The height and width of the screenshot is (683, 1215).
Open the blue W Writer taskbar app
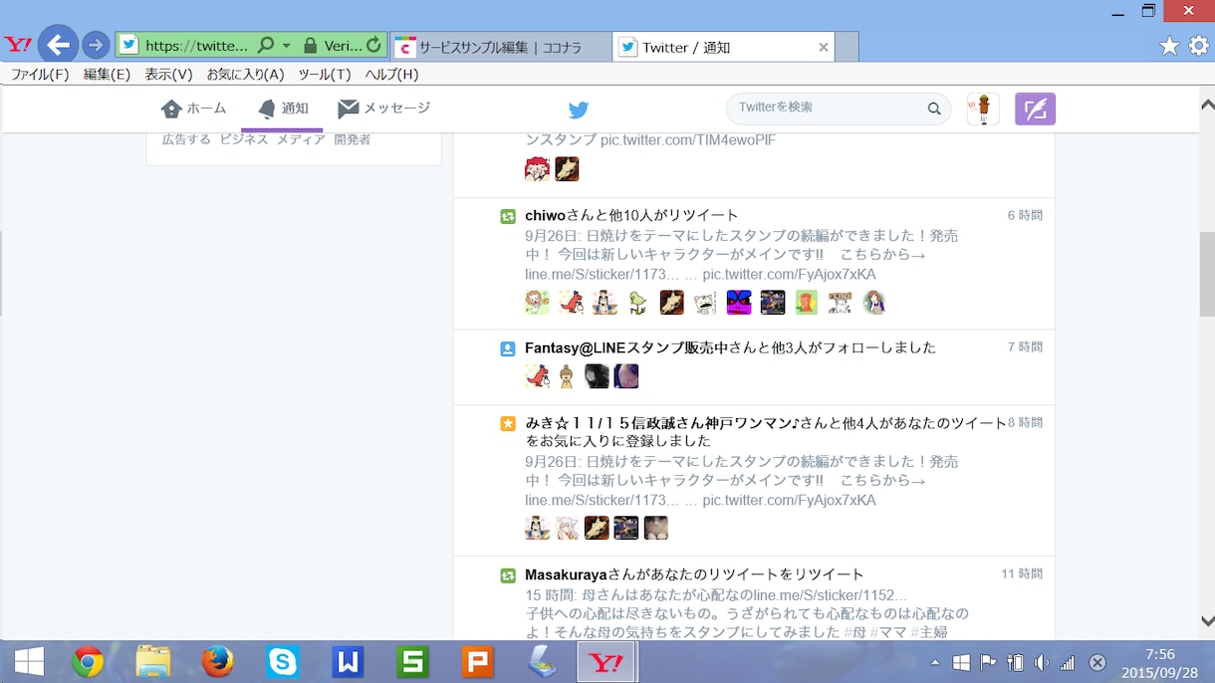348,662
